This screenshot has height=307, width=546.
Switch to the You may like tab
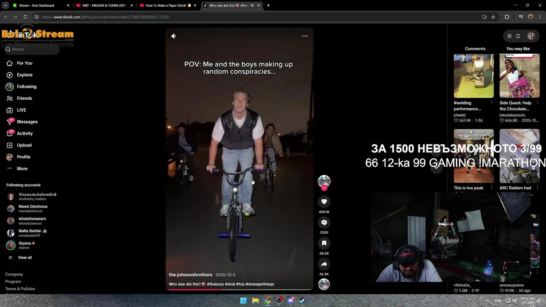pos(518,49)
